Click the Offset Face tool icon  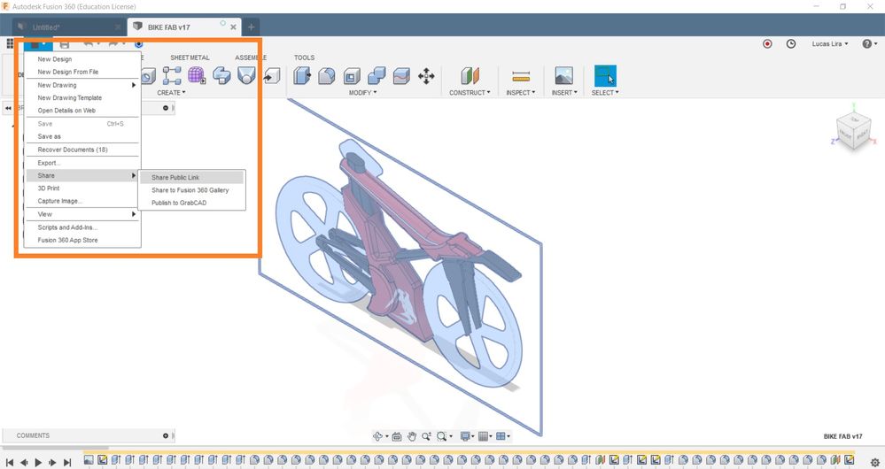coord(401,75)
